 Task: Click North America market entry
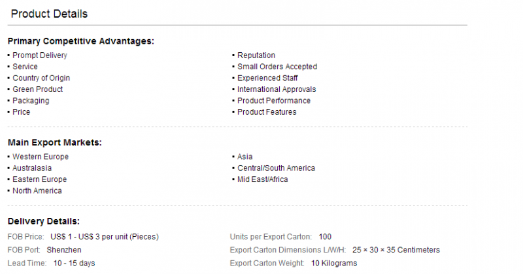click(x=37, y=190)
